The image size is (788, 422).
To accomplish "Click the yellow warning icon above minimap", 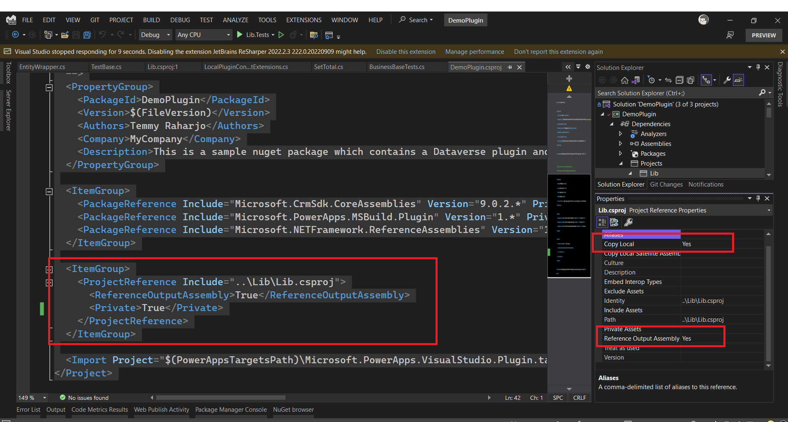I will pos(569,88).
